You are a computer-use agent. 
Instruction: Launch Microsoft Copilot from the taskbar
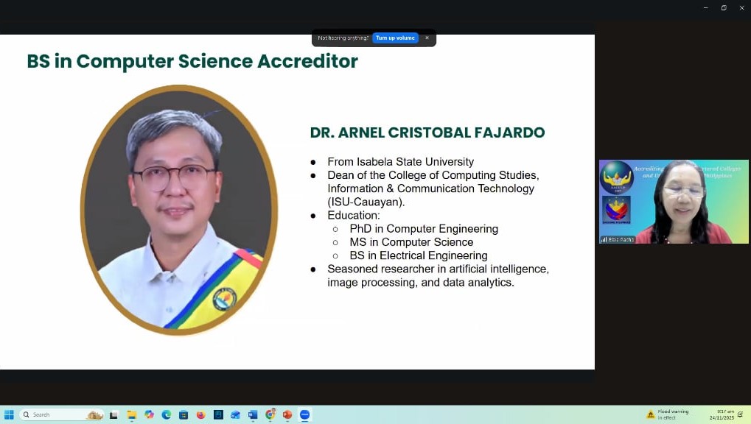150,414
